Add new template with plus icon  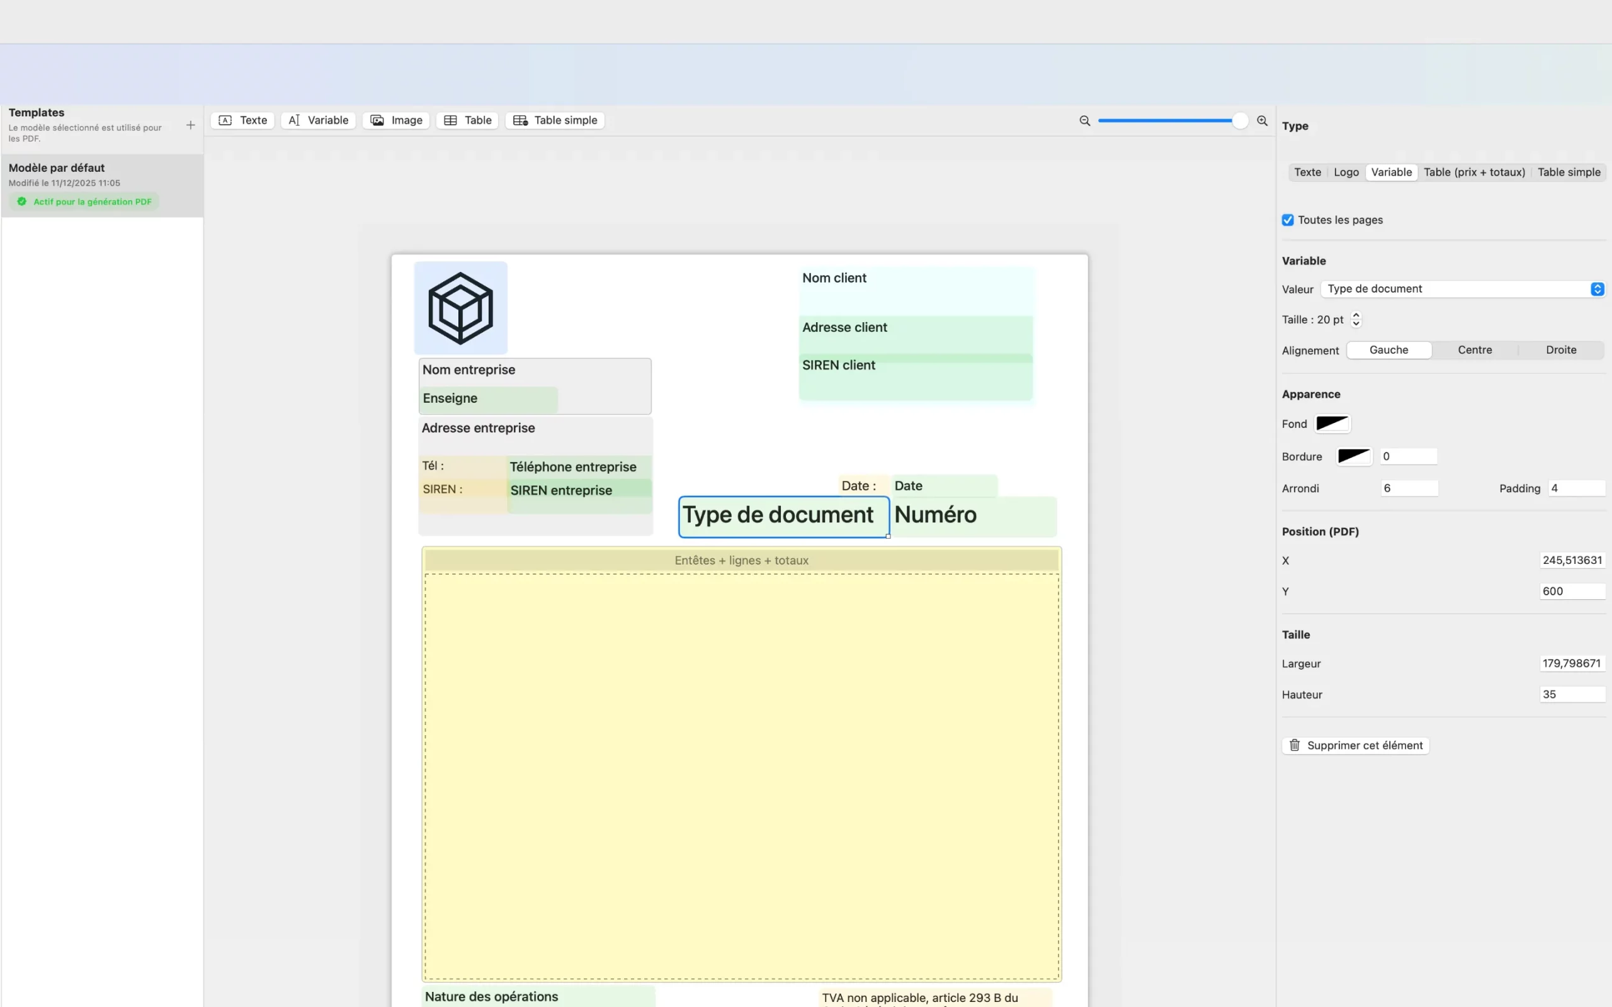191,125
